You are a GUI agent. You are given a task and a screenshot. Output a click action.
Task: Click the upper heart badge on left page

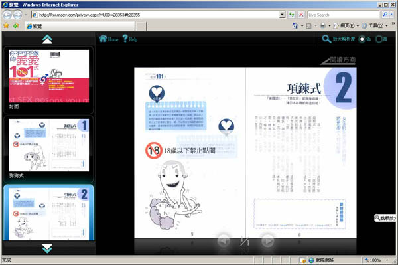(157, 94)
